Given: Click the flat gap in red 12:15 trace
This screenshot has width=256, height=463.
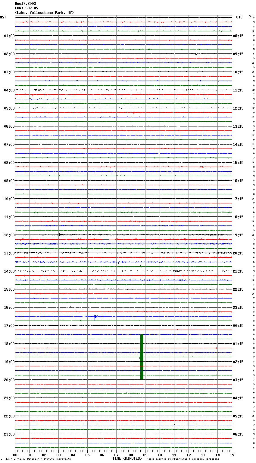Looking at the screenshot, I should pyautogui.click(x=109, y=239).
